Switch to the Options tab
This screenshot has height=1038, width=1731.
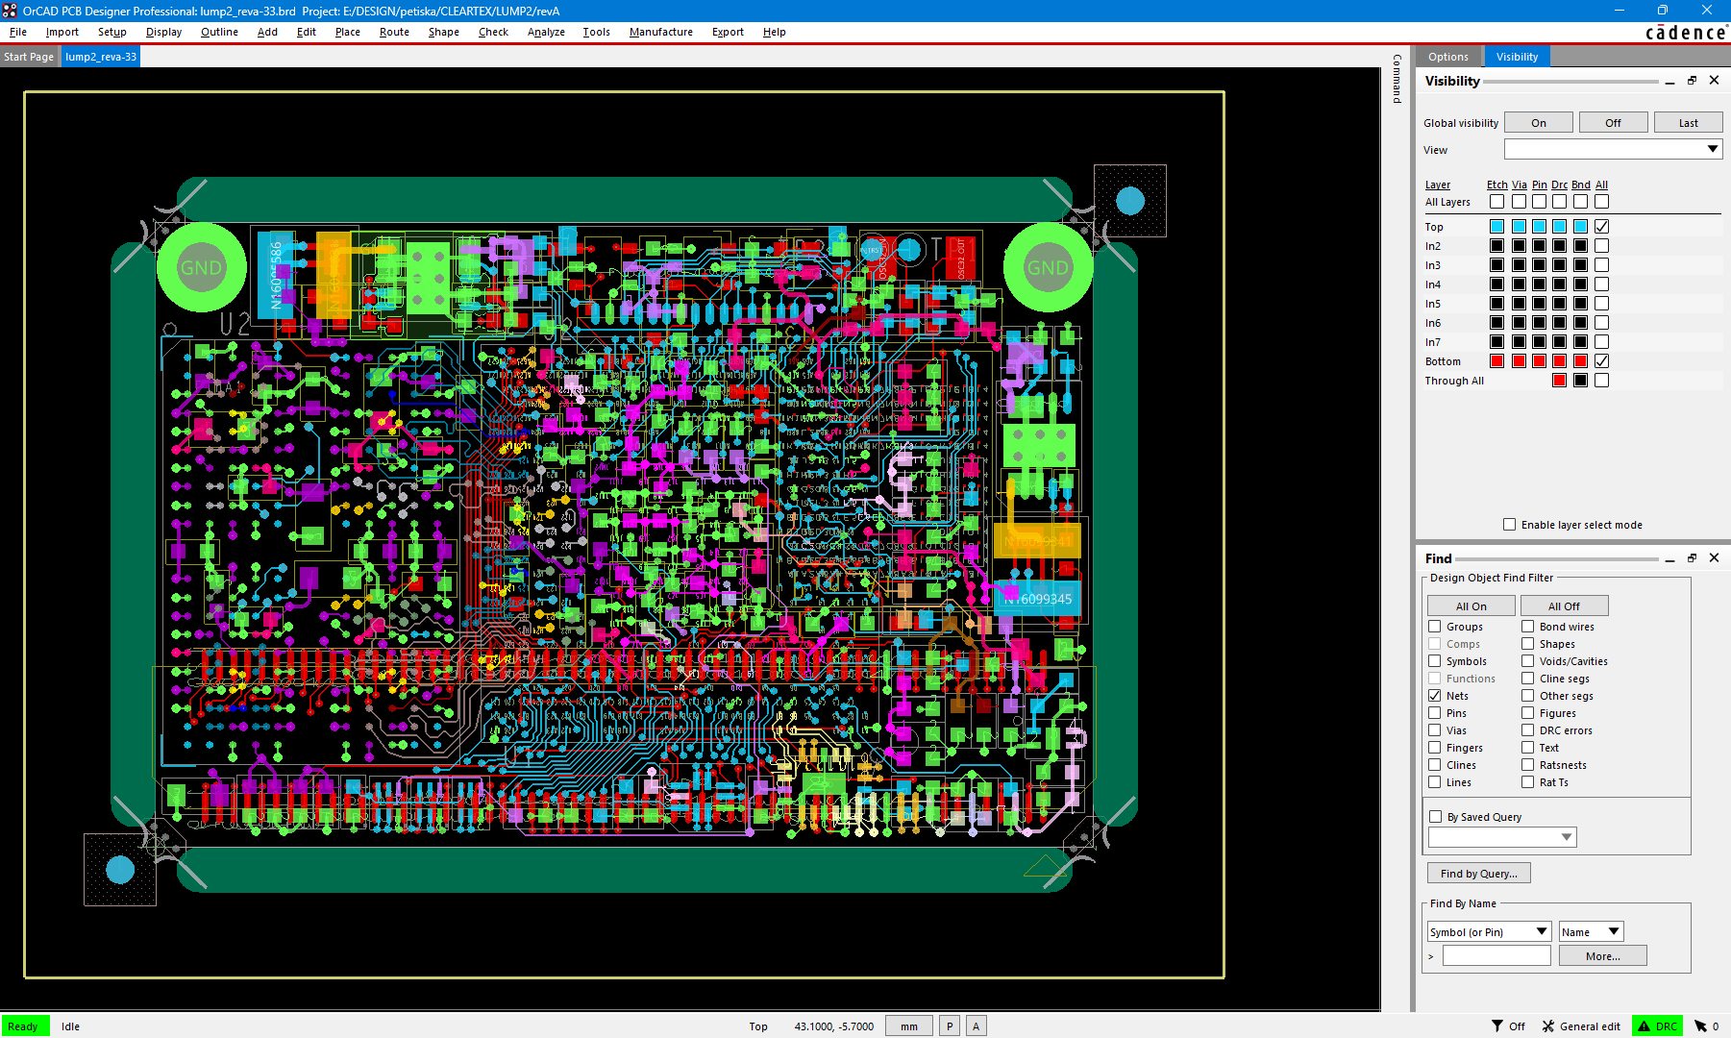(1447, 57)
